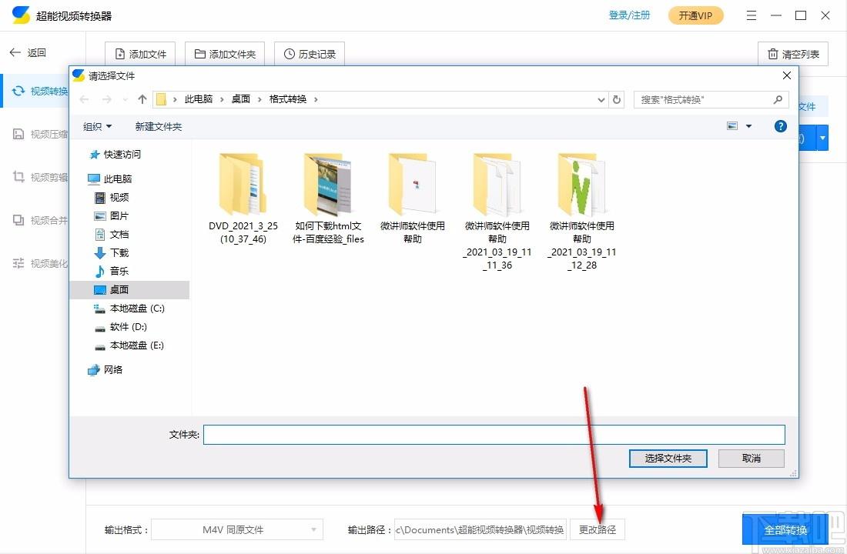Select 网络 in the navigation tree
This screenshot has height=554, width=847.
(105, 369)
